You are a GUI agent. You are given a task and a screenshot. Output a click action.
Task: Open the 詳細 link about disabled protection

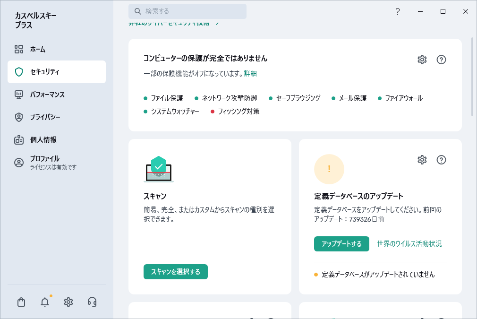[249, 74]
